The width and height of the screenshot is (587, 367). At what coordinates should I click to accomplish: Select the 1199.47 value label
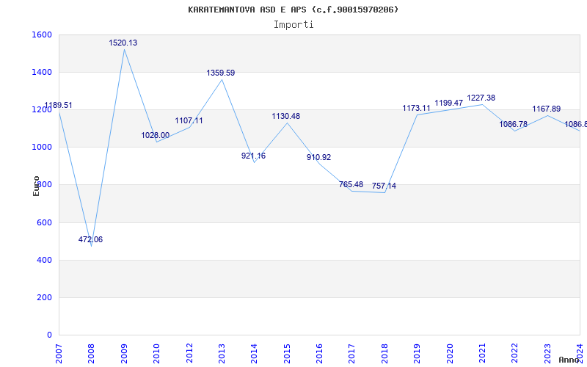(x=449, y=103)
